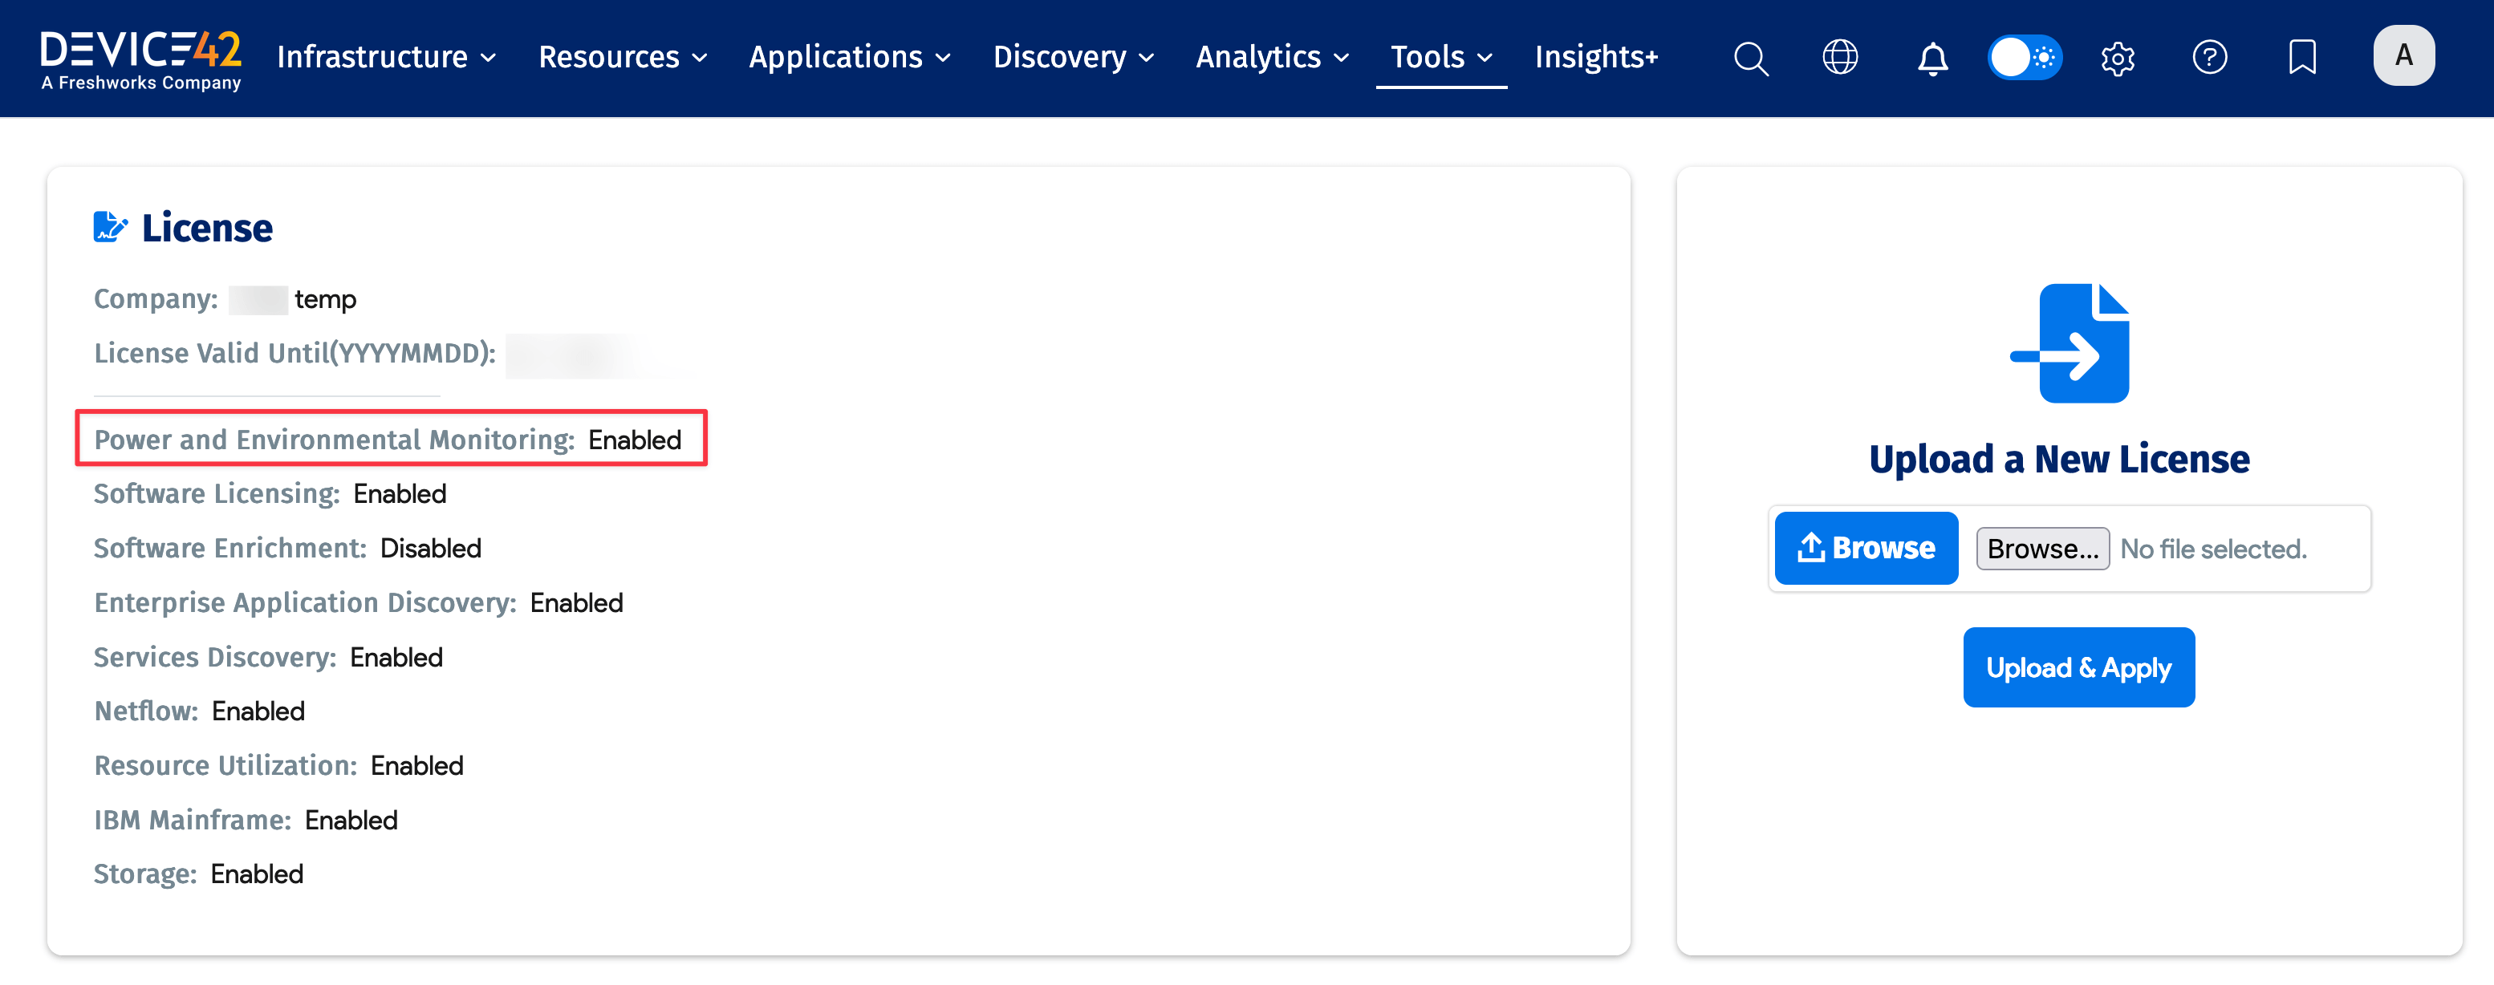Open the Analytics dropdown menu
Screen dimensions: 2494x985
point(1271,57)
